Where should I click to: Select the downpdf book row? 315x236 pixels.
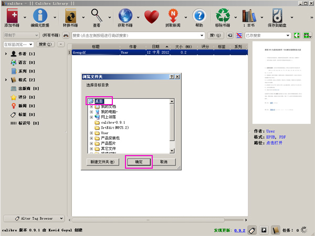pos(160,53)
